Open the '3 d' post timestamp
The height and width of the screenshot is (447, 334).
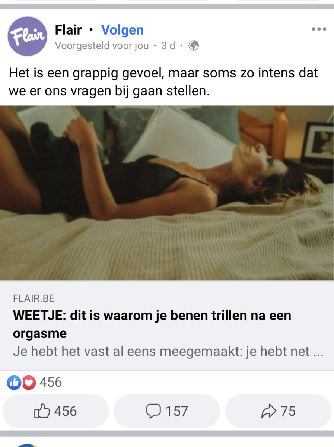pos(168,46)
